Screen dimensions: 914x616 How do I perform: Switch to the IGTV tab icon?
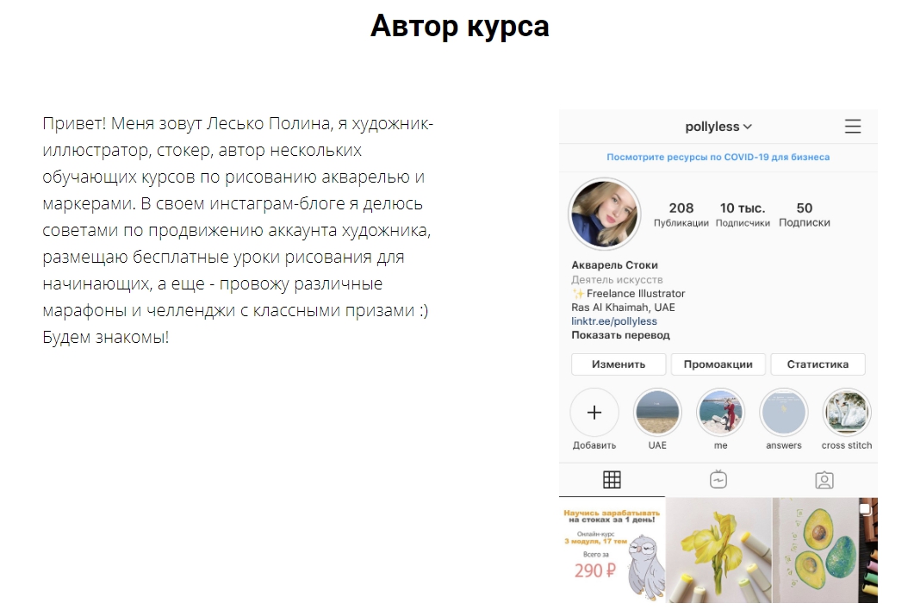718,480
